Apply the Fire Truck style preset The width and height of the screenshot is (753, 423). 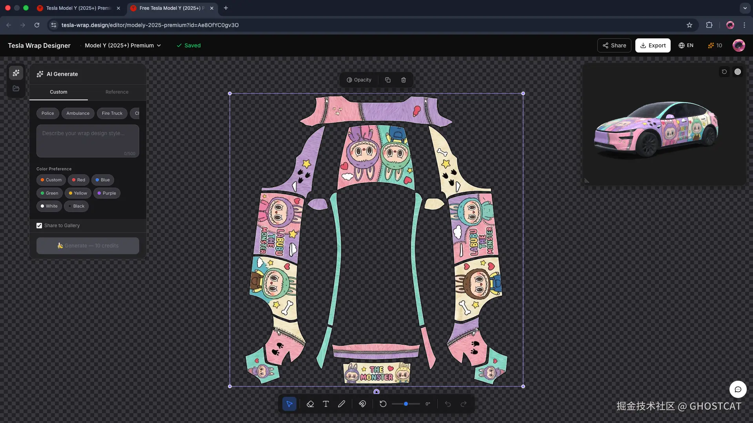(x=112, y=114)
